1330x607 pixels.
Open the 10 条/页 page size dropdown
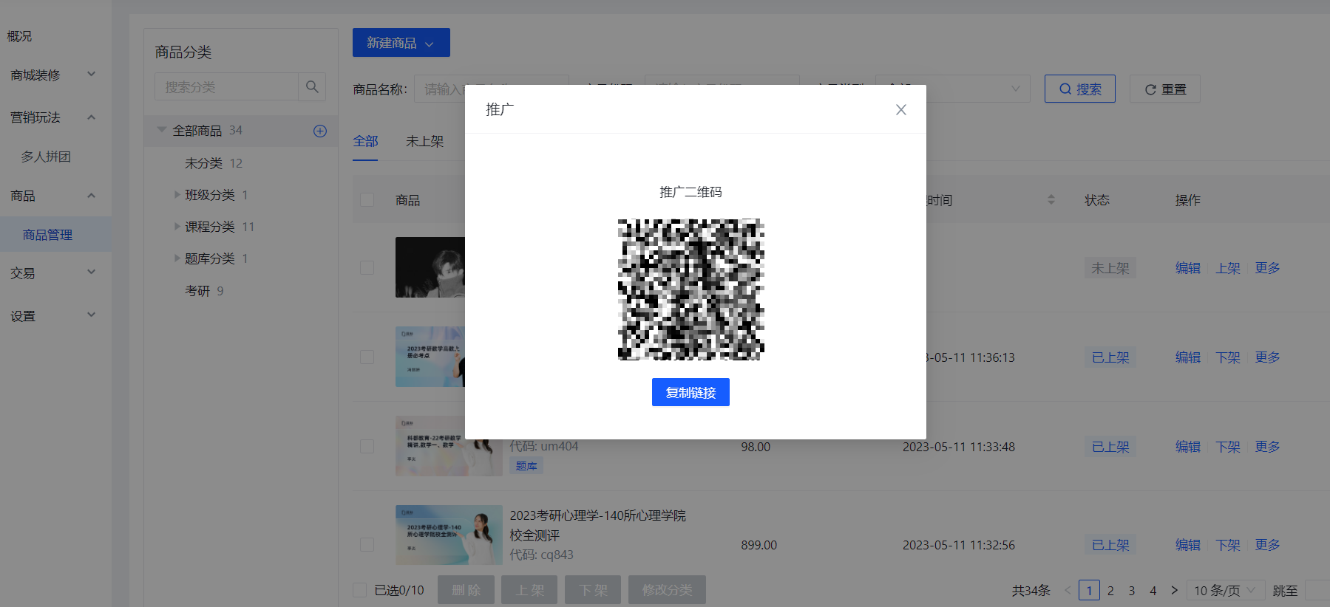point(1224,590)
